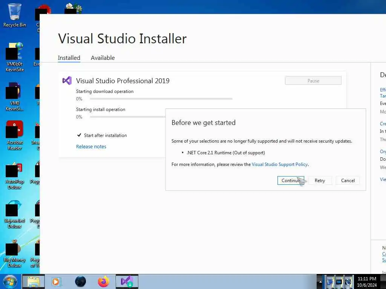Click the Visual Studio Installer taskbar icon
The width and height of the screenshot is (386, 289).
[127, 281]
